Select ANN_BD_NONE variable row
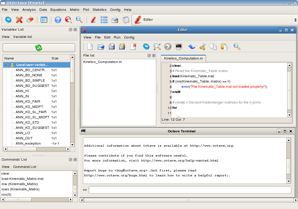The image size is (298, 209). tap(37, 75)
